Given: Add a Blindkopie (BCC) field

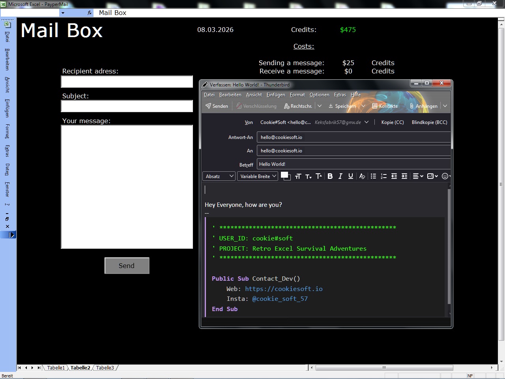Looking at the screenshot, I should pyautogui.click(x=429, y=122).
